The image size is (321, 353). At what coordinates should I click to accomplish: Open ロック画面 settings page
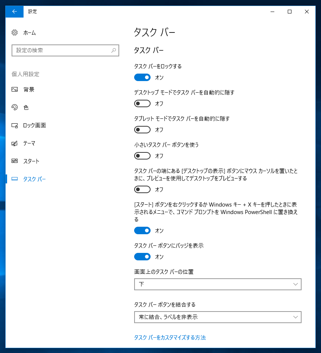click(35, 126)
